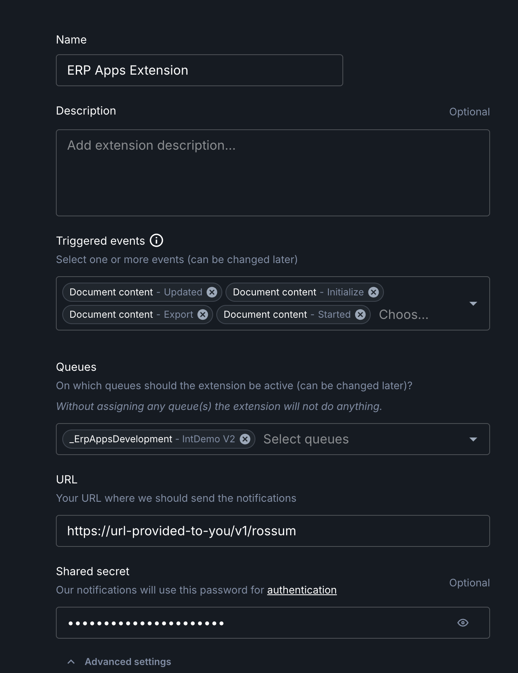The height and width of the screenshot is (673, 518).
Task: Collapse the Advanced settings section
Action: (71, 661)
